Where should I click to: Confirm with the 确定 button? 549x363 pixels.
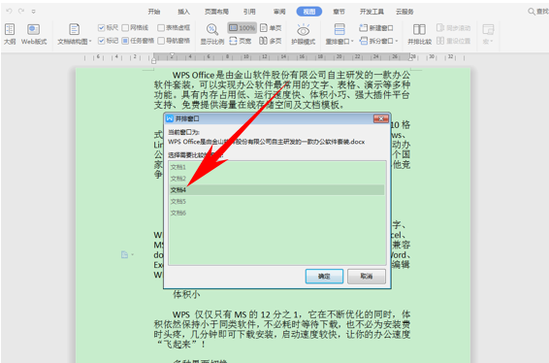click(x=324, y=277)
